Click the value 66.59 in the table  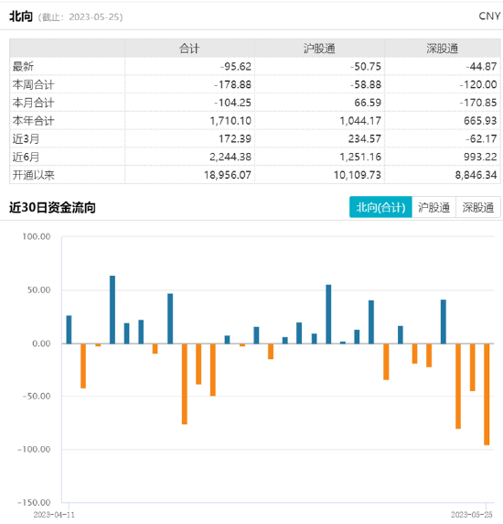click(368, 103)
